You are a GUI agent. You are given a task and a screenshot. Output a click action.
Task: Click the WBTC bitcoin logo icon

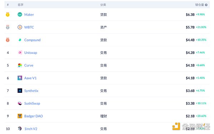[x=20, y=27]
